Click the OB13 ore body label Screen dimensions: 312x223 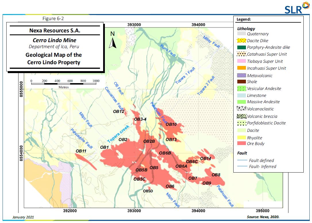pyautogui.click(x=171, y=139)
